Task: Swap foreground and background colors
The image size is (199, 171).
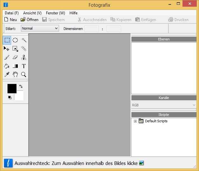Action: coord(21,86)
